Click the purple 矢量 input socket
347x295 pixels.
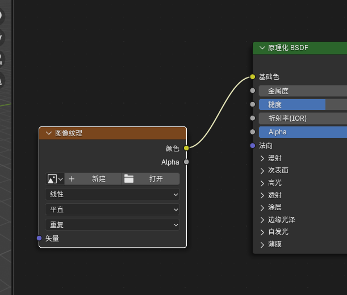[x=39, y=238]
